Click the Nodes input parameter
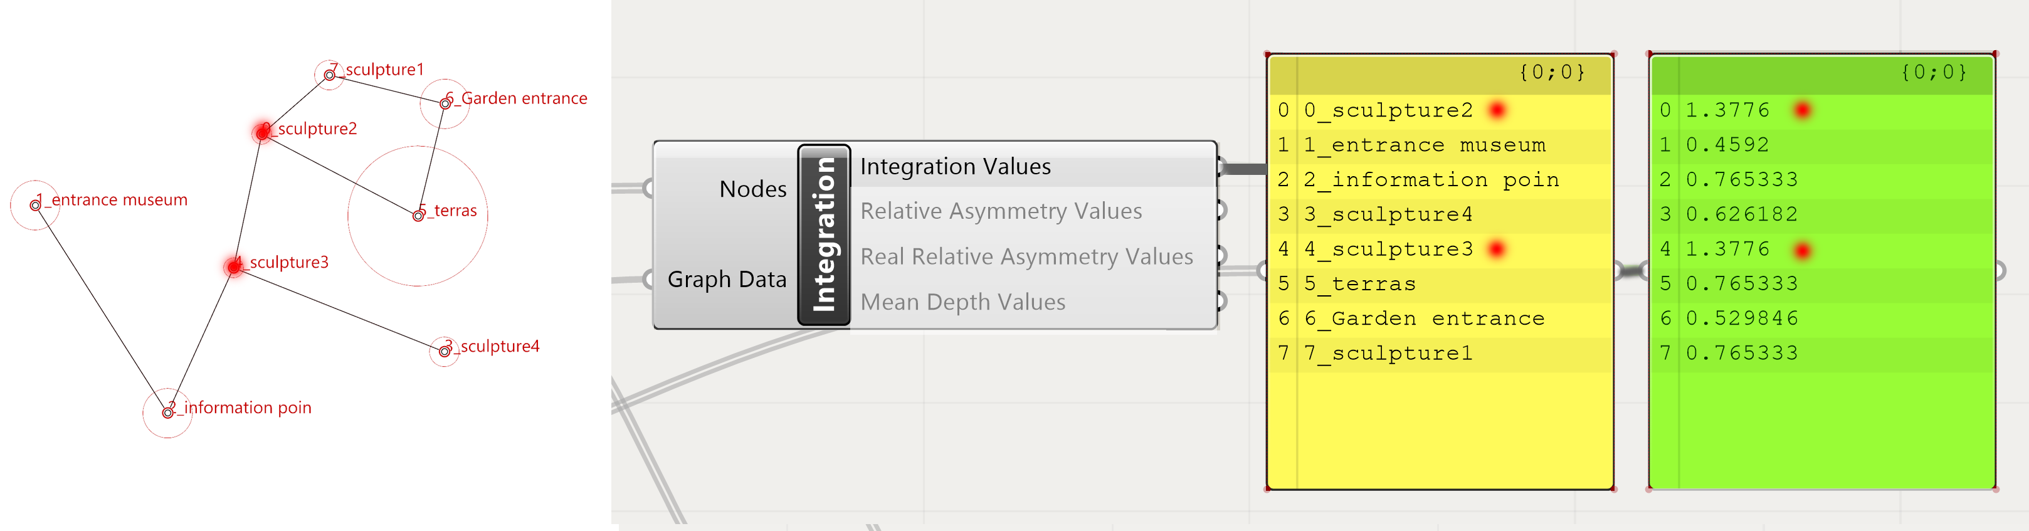 (x=752, y=189)
